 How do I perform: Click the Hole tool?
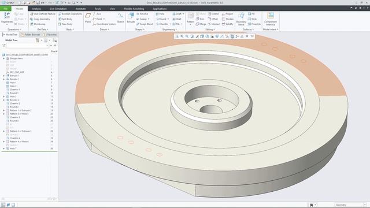pyautogui.click(x=160, y=14)
